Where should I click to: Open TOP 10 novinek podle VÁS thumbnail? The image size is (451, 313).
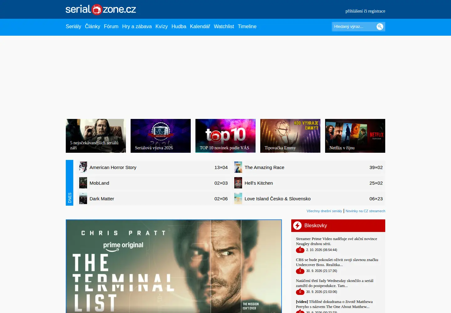(225, 136)
